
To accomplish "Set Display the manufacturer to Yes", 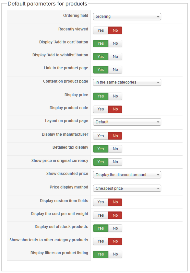I will point(101,136).
